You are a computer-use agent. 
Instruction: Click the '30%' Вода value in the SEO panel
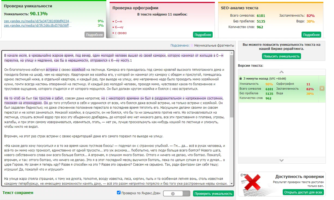point(310,21)
